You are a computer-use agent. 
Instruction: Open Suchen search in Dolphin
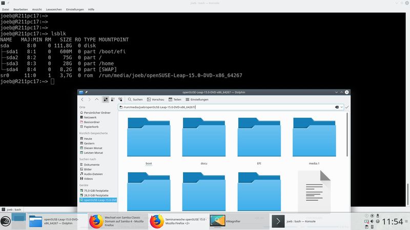(135, 99)
